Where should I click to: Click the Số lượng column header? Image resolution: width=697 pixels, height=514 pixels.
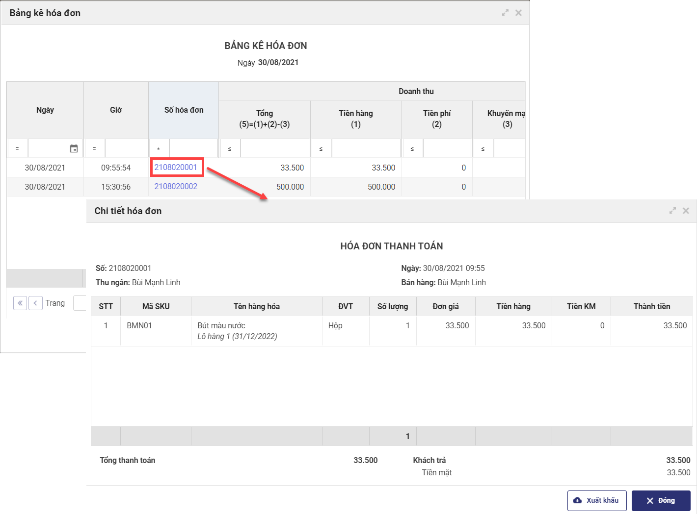(393, 307)
